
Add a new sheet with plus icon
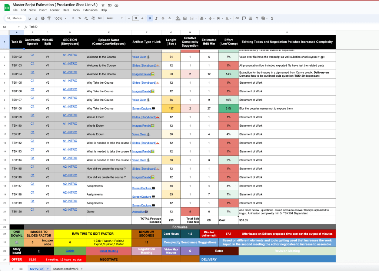[x=13, y=268]
